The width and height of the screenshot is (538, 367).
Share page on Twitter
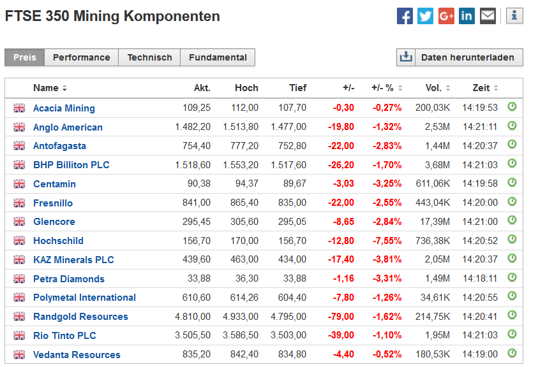coord(425,16)
